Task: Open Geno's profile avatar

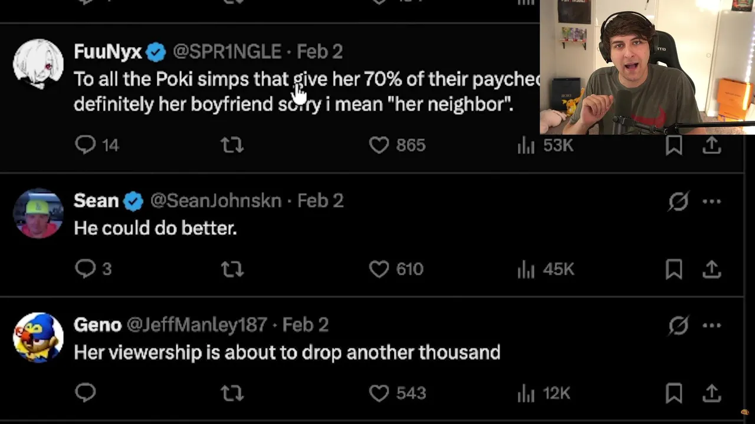Action: pyautogui.click(x=38, y=337)
